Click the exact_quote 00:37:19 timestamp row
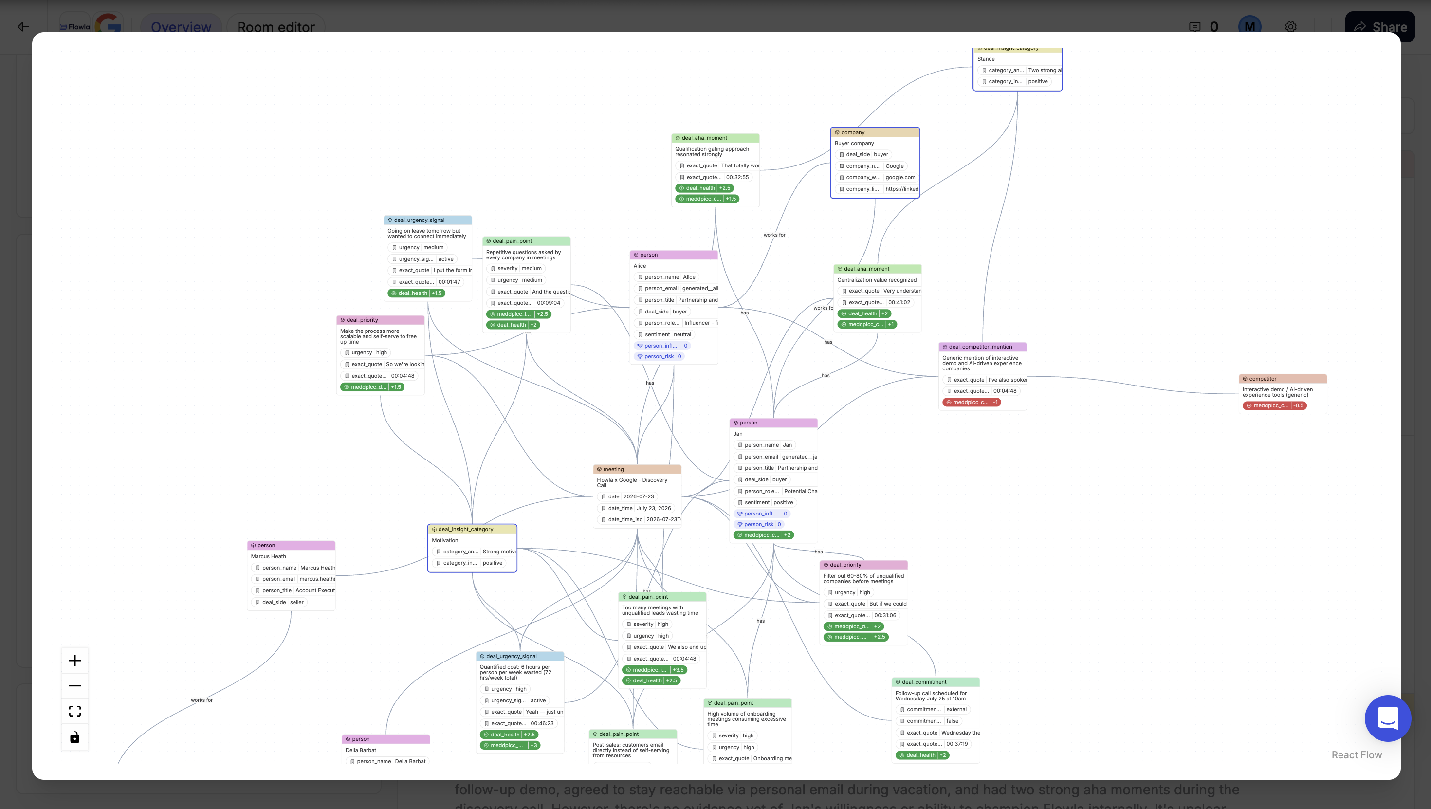This screenshot has height=809, width=1431. click(x=934, y=744)
